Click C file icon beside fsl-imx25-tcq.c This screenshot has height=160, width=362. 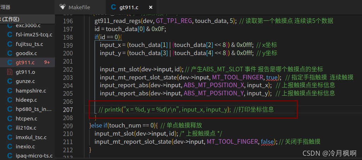10,35
